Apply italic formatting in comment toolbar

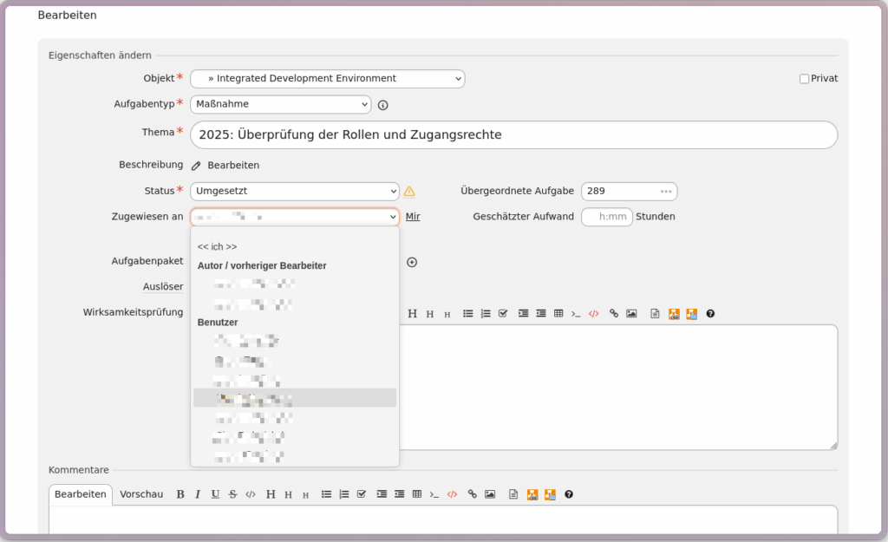pos(198,494)
